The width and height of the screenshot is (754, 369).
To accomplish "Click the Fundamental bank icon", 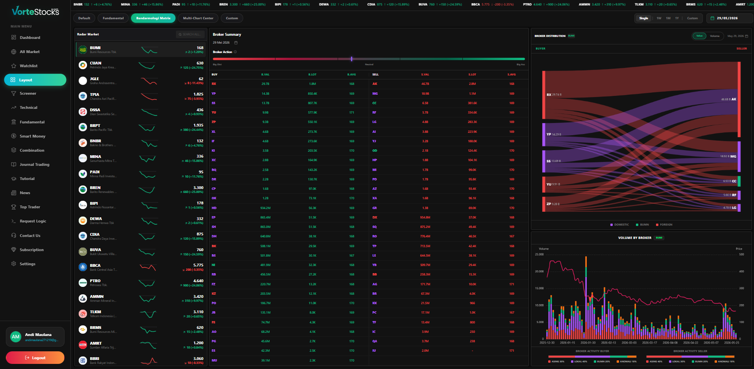I will click(13, 122).
